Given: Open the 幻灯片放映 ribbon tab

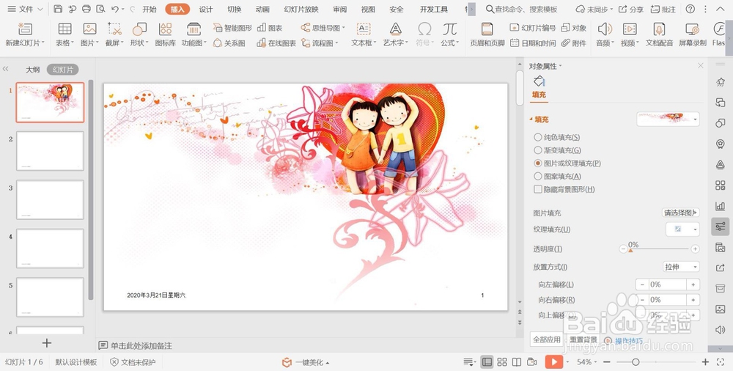Looking at the screenshot, I should (301, 9).
